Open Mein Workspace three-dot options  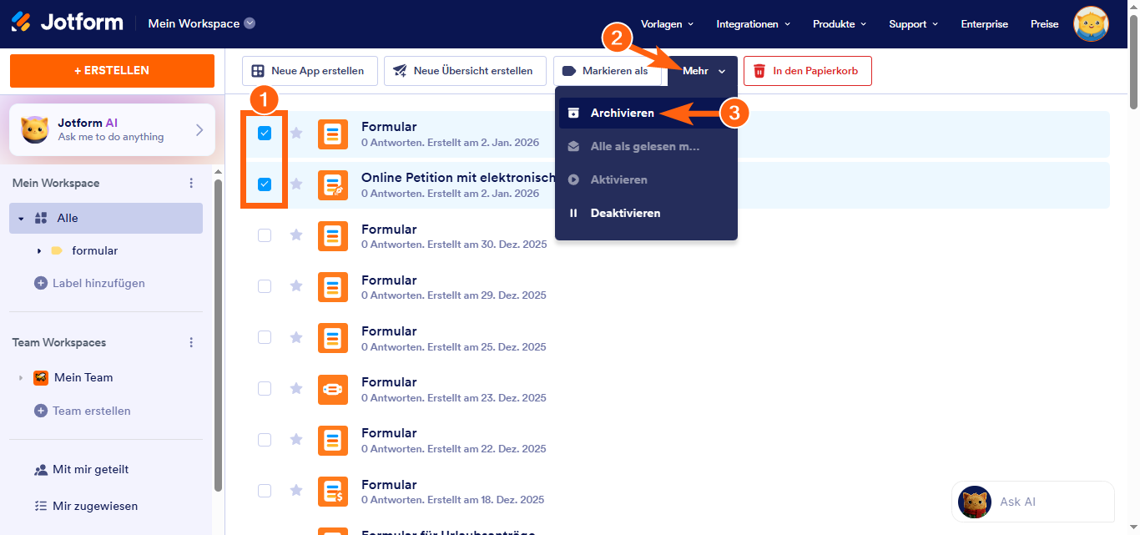191,183
